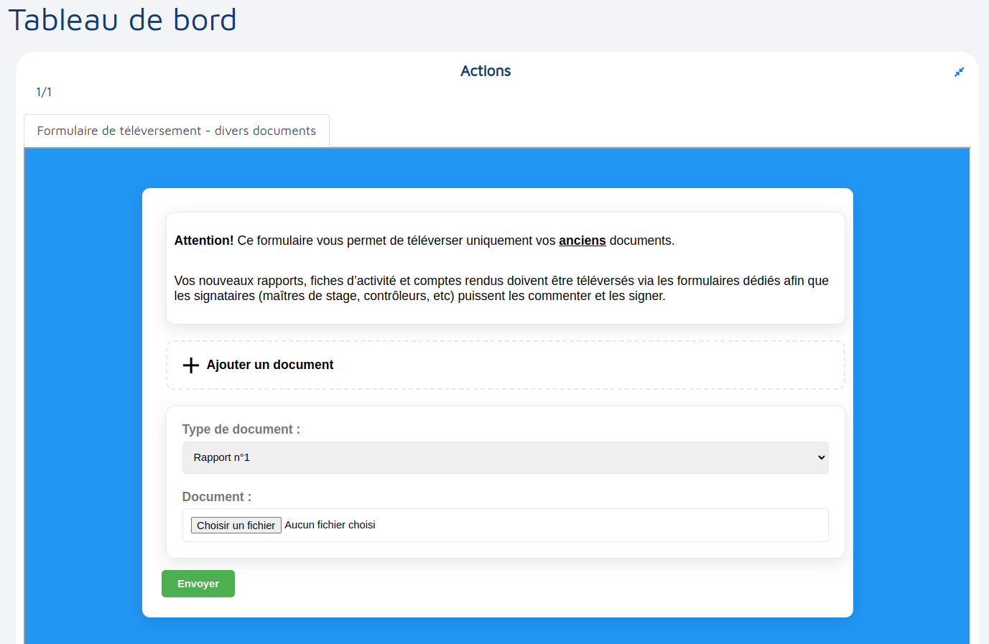Click the Document field label
The height and width of the screenshot is (644, 989).
[216, 497]
